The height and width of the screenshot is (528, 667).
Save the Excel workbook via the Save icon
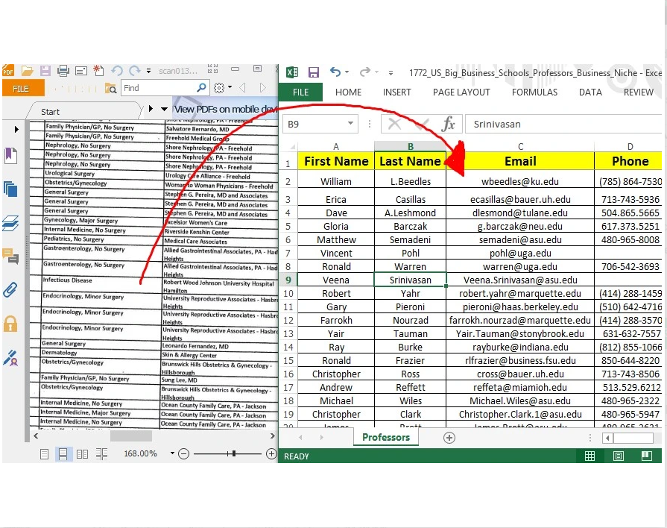point(314,72)
